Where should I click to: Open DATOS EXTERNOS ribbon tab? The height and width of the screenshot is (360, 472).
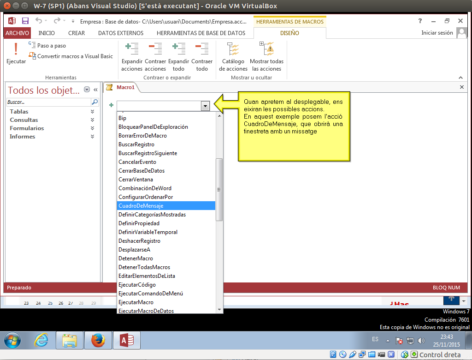pyautogui.click(x=121, y=33)
